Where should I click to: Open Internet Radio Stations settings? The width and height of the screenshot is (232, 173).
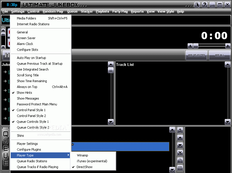click(x=41, y=24)
